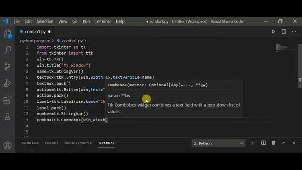Select the combo1.py editor tab
302x170 pixels.
(35, 32)
